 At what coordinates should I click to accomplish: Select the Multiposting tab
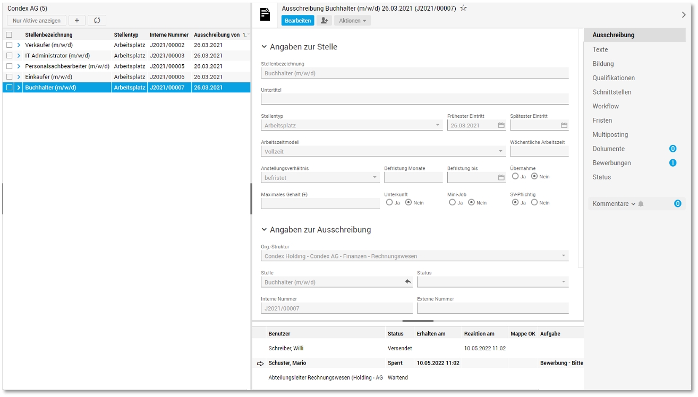pos(610,135)
